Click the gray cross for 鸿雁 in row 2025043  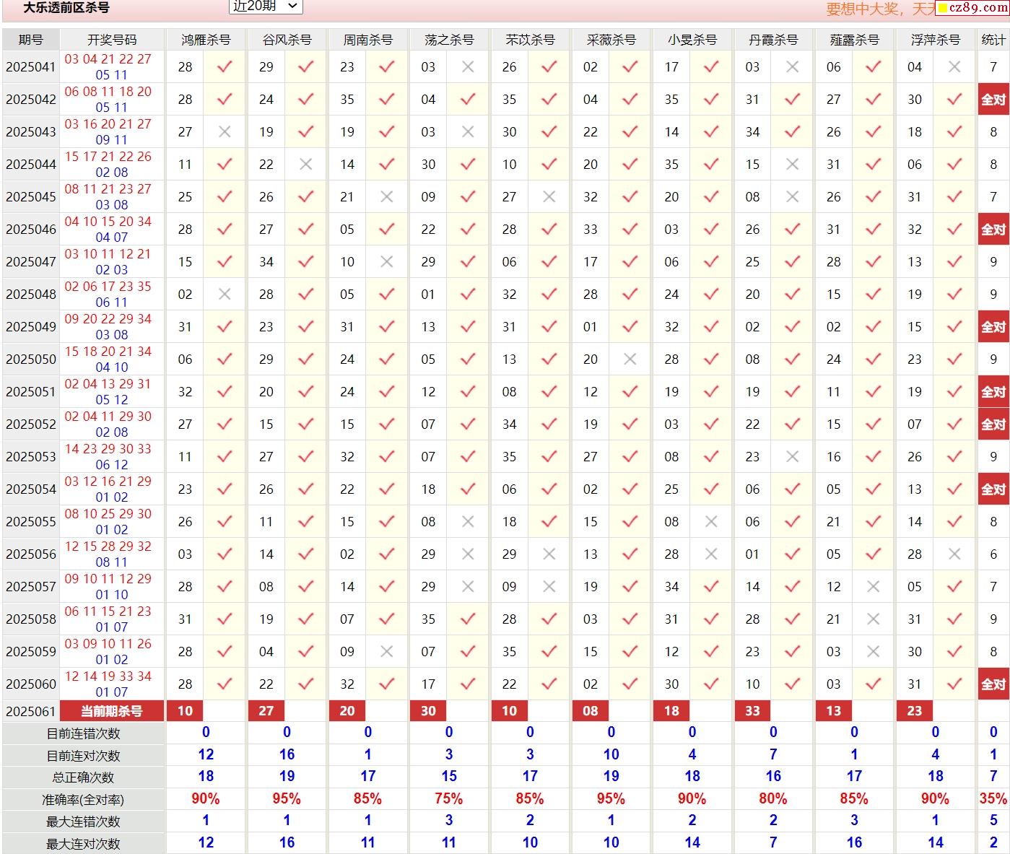[225, 132]
